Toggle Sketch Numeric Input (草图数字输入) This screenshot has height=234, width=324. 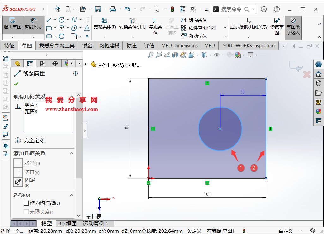(x=293, y=28)
